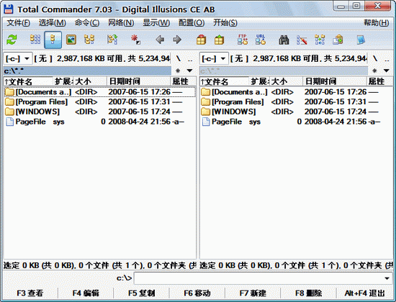Screen dimensions: 396x302
Task: Click the left panel parent directory .. button
Action: point(190,59)
